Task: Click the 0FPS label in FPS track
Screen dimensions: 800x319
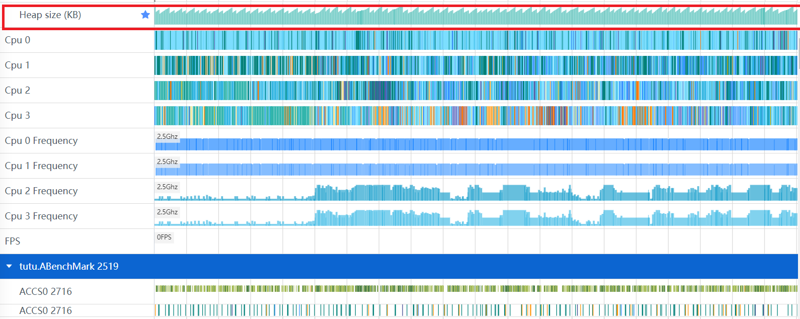Action: (164, 237)
